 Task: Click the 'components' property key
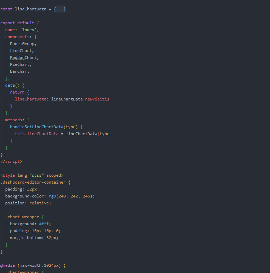tap(17, 37)
